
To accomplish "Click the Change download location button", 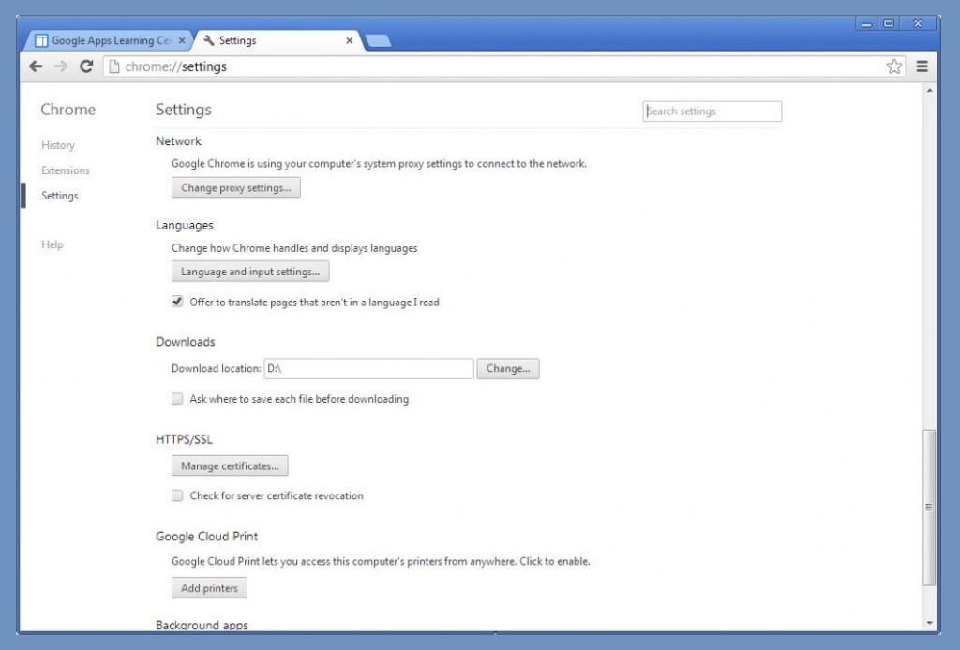I will pos(508,369).
